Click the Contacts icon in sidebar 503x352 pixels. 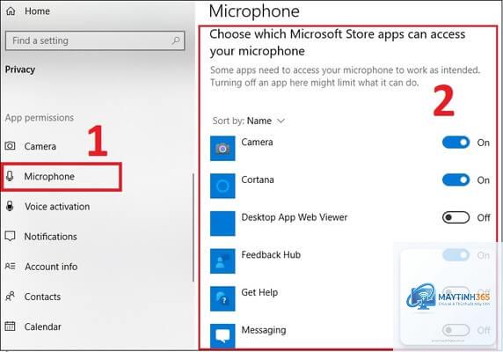pos(10,297)
